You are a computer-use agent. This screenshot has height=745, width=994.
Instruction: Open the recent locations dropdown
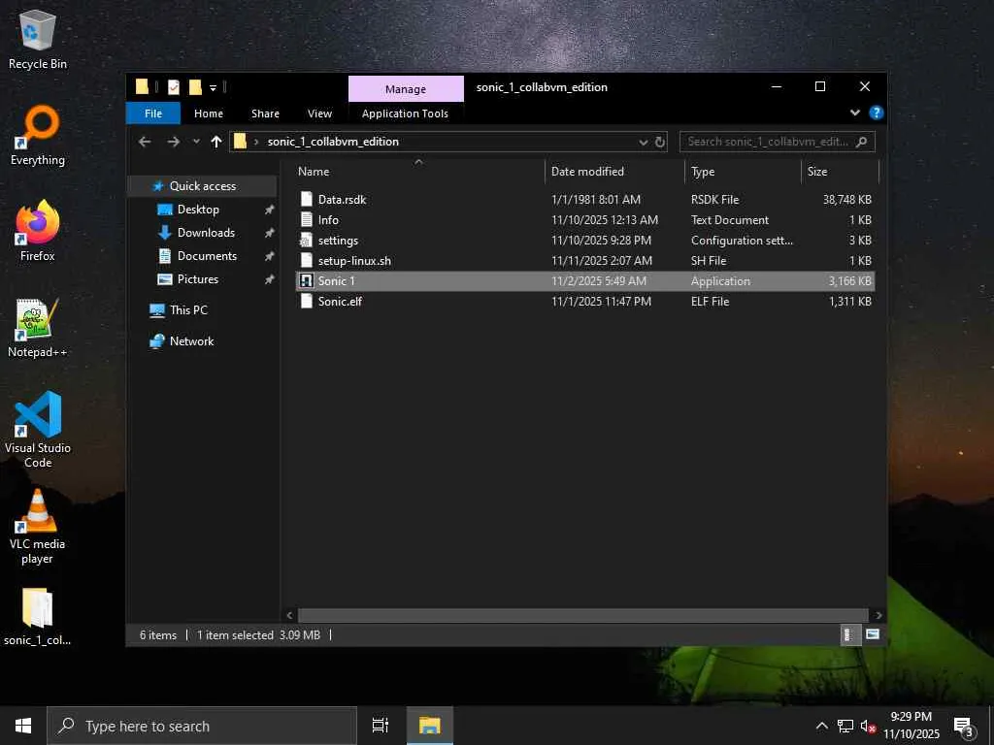click(x=196, y=142)
